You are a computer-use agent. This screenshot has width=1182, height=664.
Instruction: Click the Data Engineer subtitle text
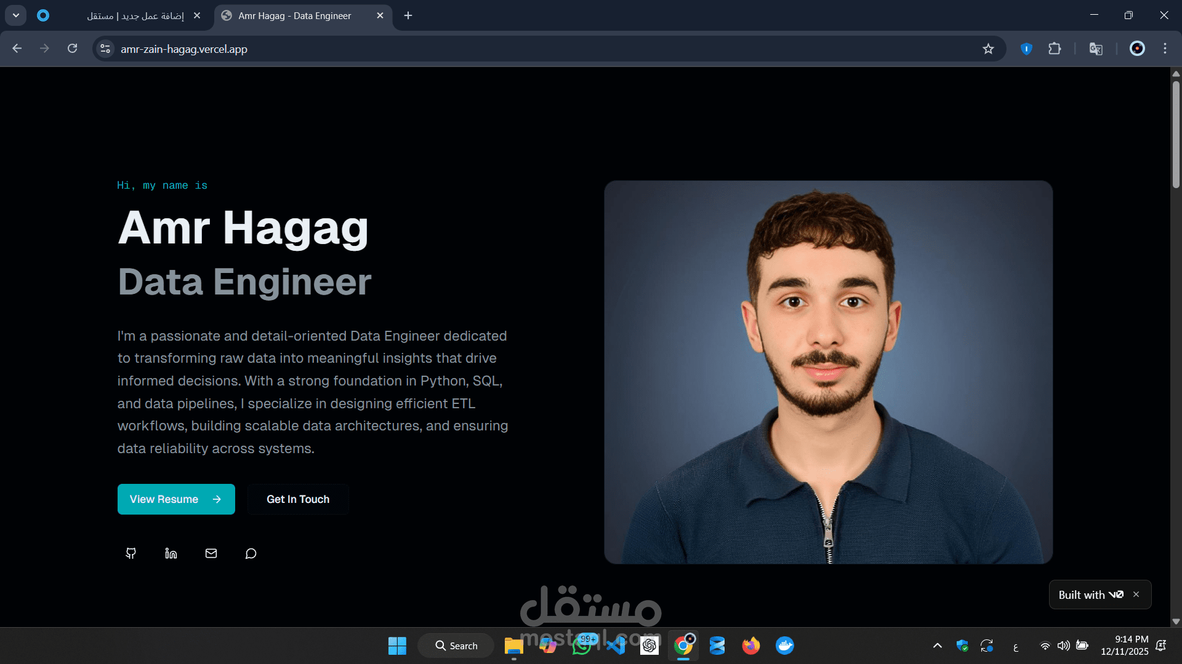(244, 282)
